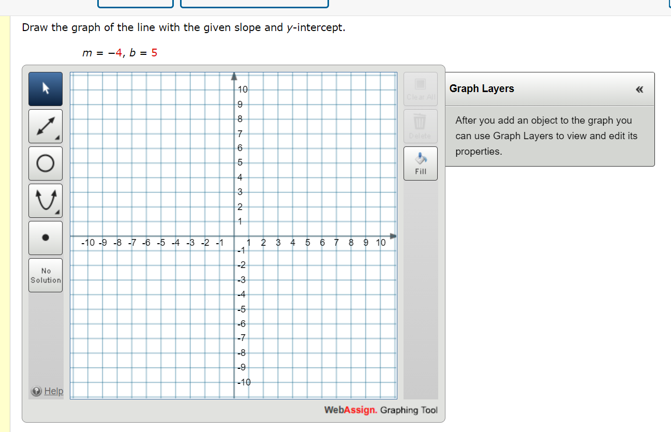Collapse the Graph Layers panel

pyautogui.click(x=639, y=89)
